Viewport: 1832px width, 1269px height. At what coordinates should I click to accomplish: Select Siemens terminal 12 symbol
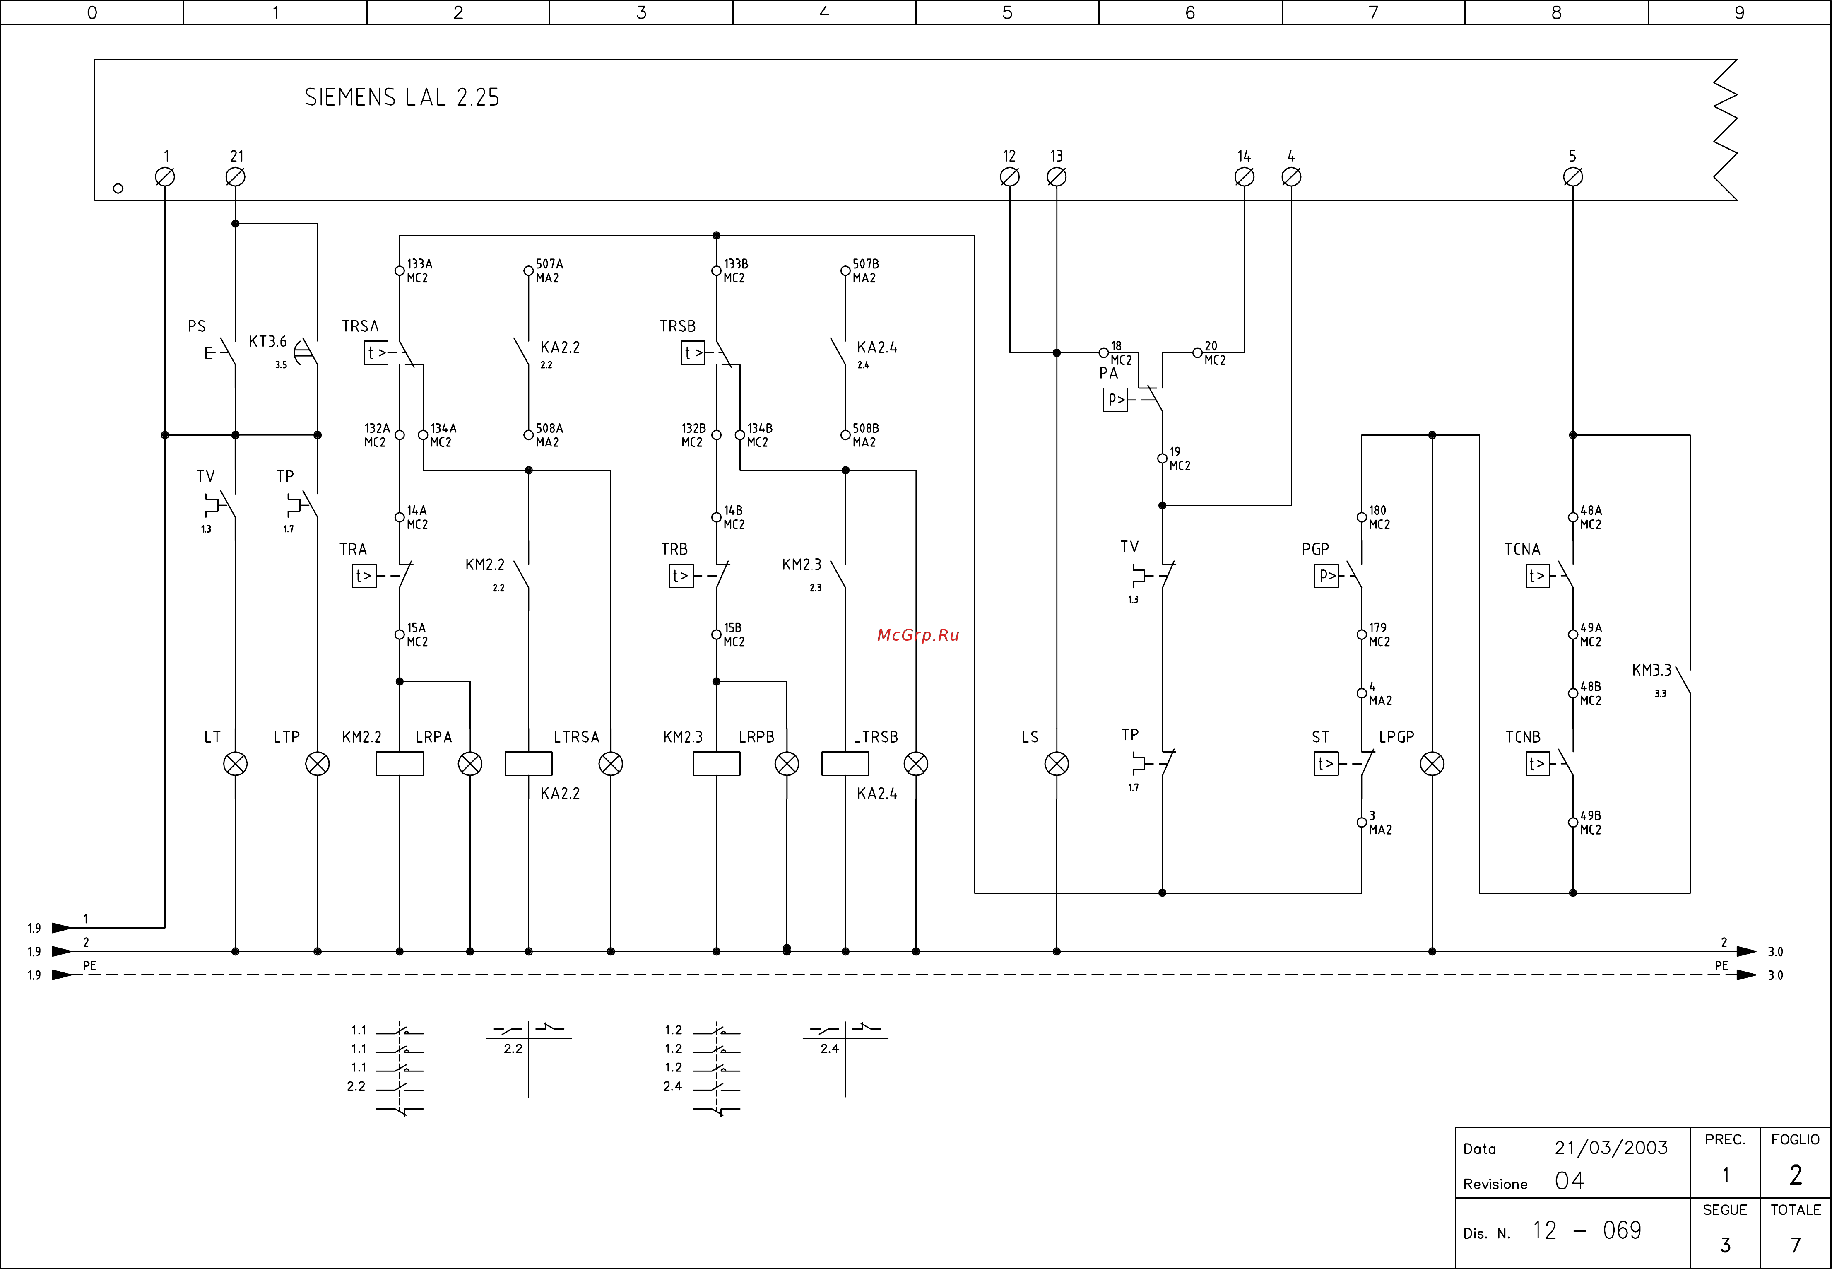1009,176
